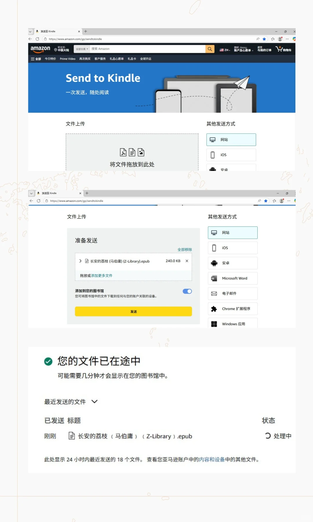Select Windows 应用 sending method
This screenshot has height=522, width=313.
pos(232,323)
